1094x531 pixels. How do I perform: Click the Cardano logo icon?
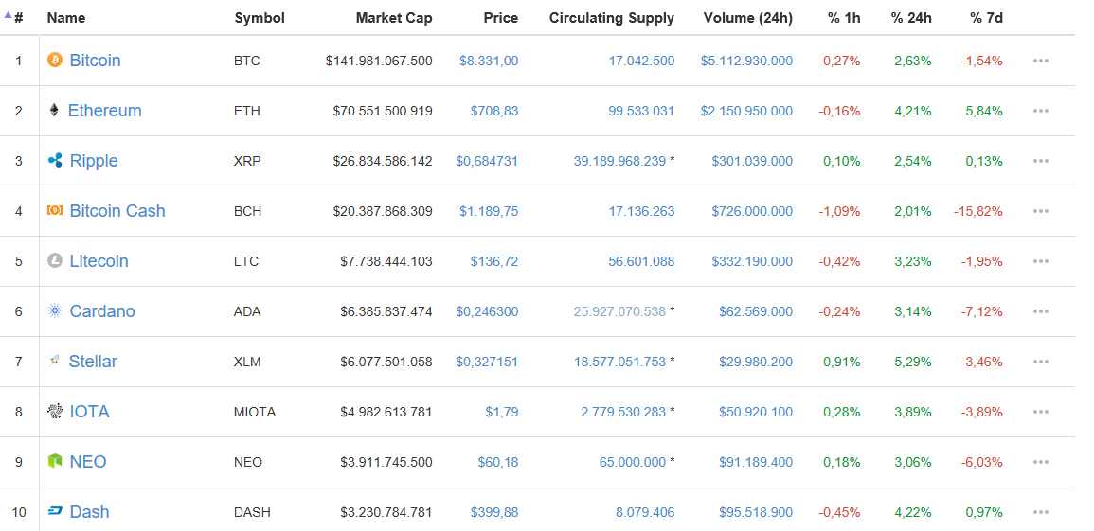55,311
